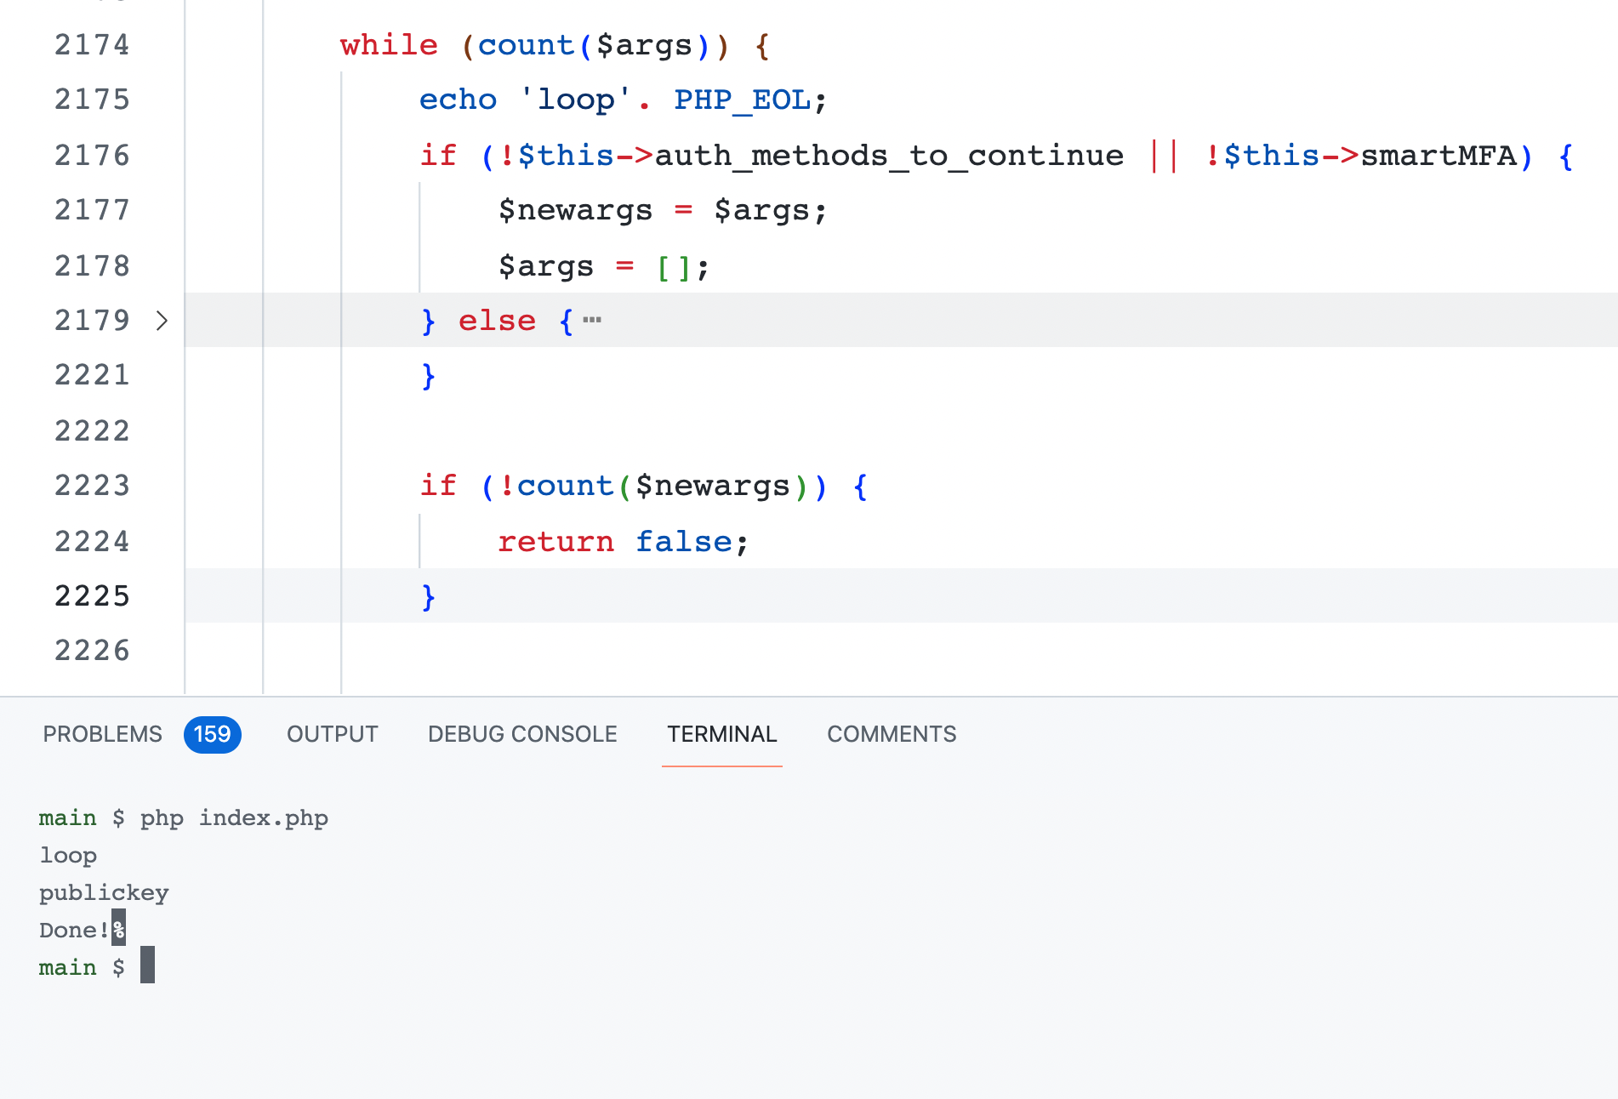Image resolution: width=1618 pixels, height=1099 pixels.
Task: Focus the terminal prompt cursor
Action: click(x=147, y=965)
